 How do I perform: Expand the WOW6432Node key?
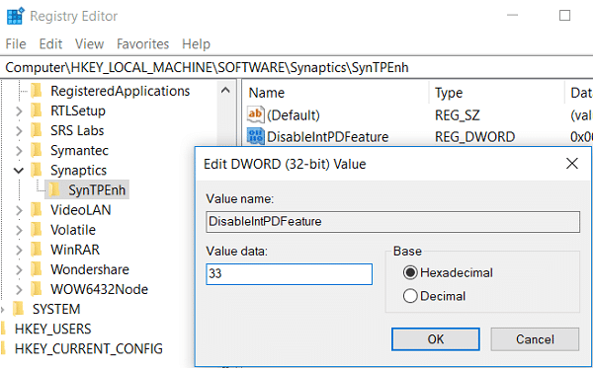coord(19,289)
